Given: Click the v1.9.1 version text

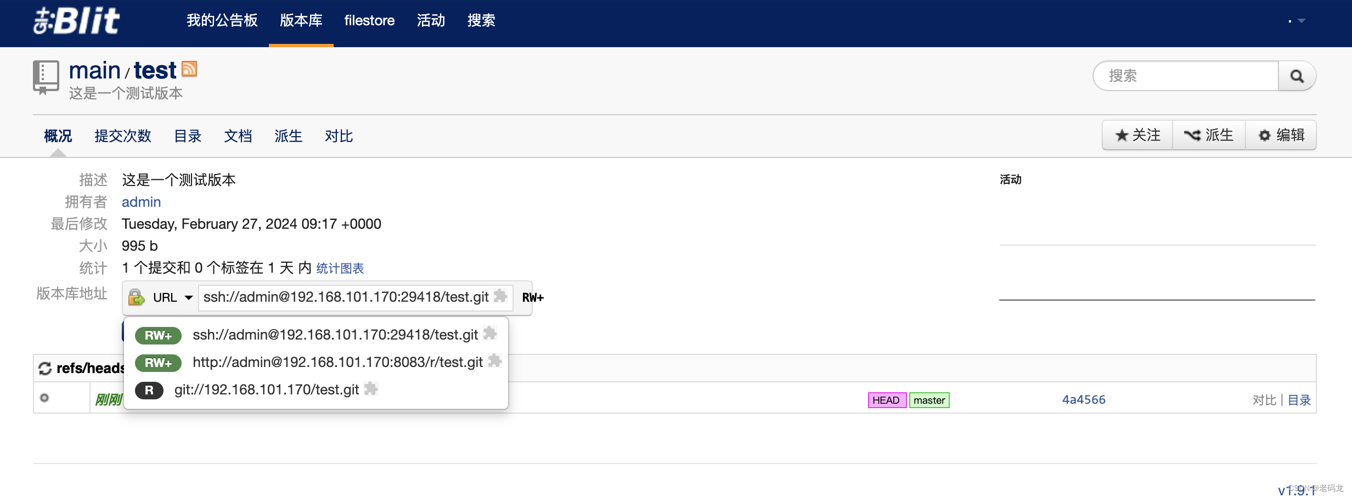Looking at the screenshot, I should coord(1297,490).
